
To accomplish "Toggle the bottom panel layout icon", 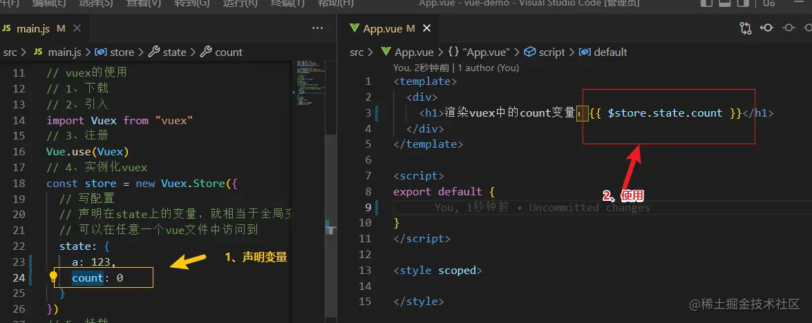I will click(x=724, y=3).
